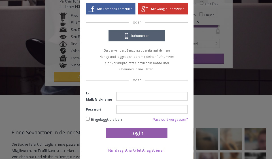
Task: Click the Facebook logo icon
Action: 92,9
